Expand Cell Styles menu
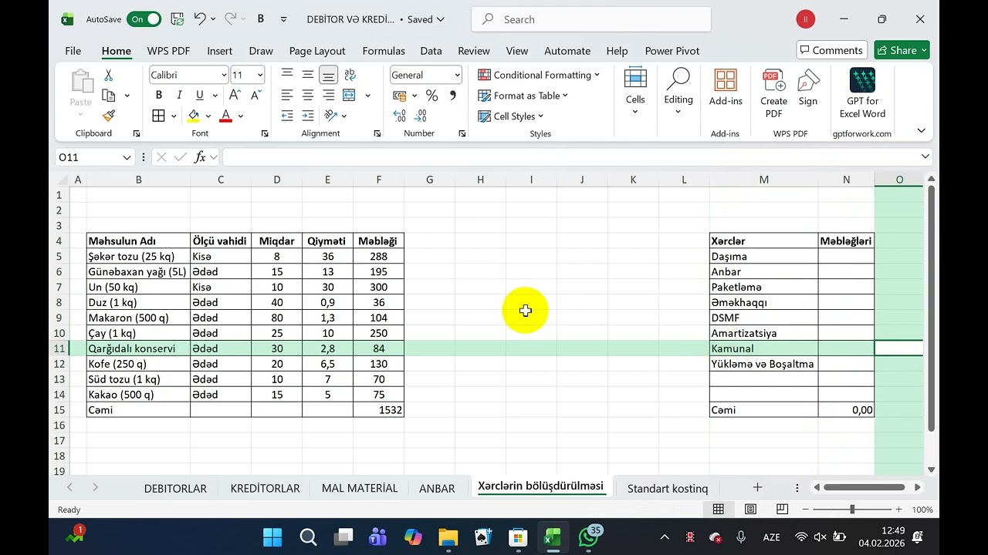 pos(510,116)
